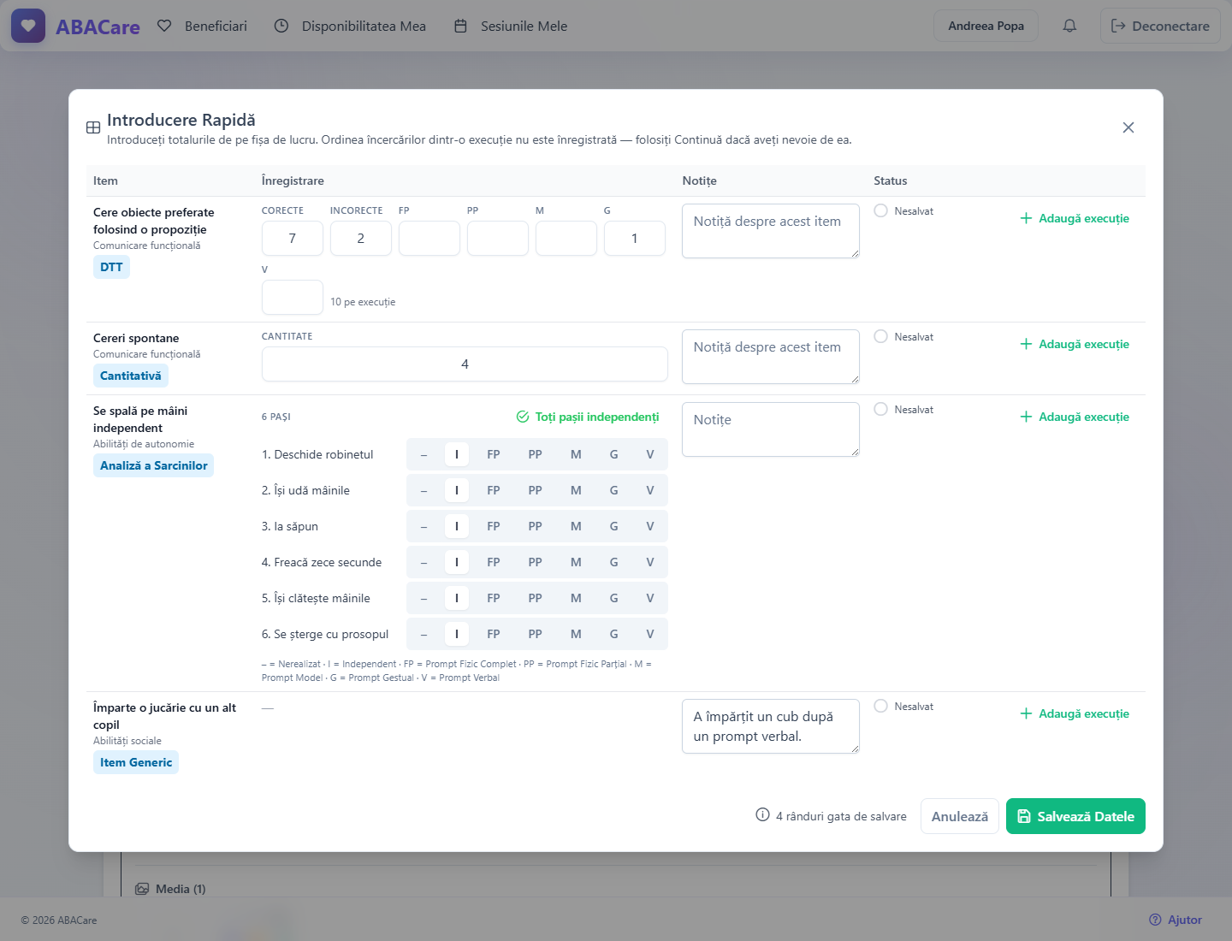The image size is (1232, 941).
Task: Add execution for Cereri spontane
Action: click(x=1075, y=344)
